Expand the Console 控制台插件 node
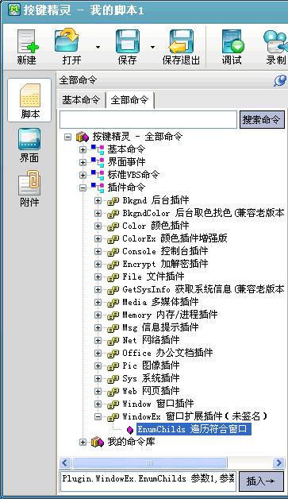The image size is (288, 499). 98,251
